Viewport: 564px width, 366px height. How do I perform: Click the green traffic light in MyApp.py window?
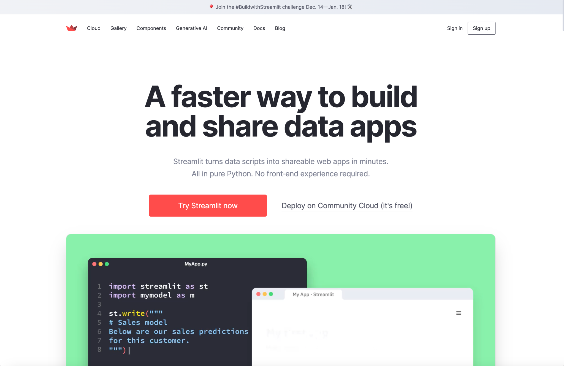[107, 264]
